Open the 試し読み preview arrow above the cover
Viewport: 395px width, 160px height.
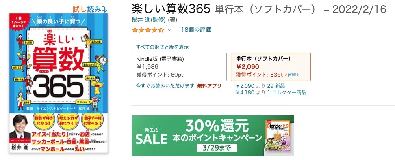90,9
